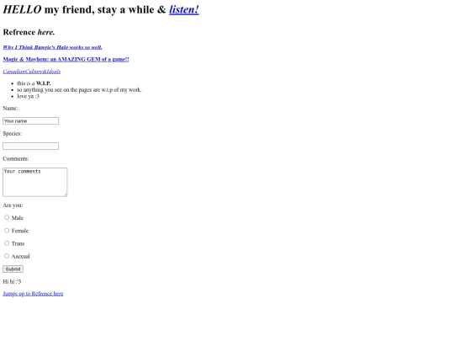Viewport: 454px width, 341px height.
Task: Pick the Trans radio button
Action: (x=7, y=243)
